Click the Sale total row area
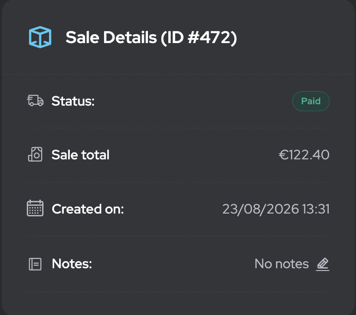The width and height of the screenshot is (356, 315). (178, 155)
